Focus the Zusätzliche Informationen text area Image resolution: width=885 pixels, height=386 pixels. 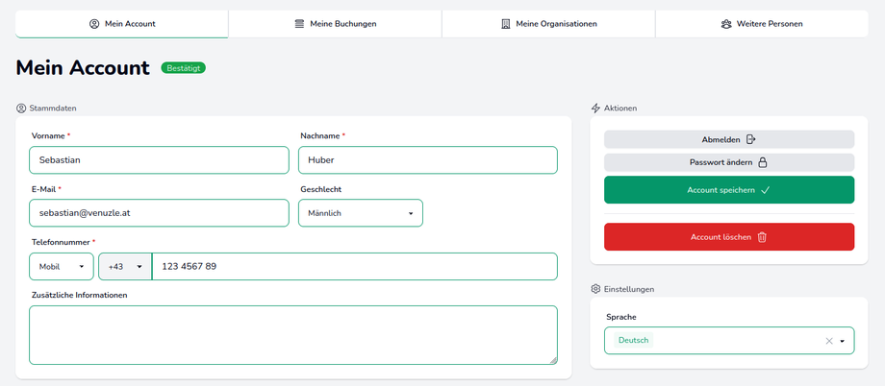pos(292,335)
